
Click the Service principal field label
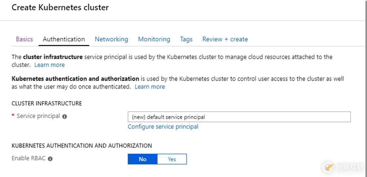tap(38, 116)
